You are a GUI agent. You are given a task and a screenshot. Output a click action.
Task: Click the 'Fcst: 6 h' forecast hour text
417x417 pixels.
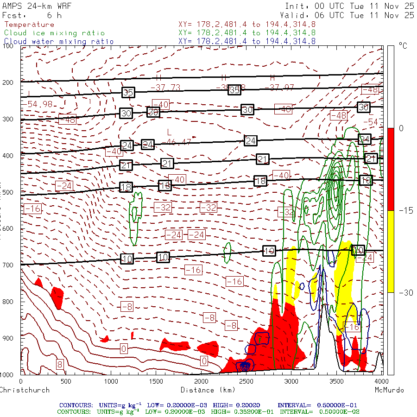tap(32, 15)
